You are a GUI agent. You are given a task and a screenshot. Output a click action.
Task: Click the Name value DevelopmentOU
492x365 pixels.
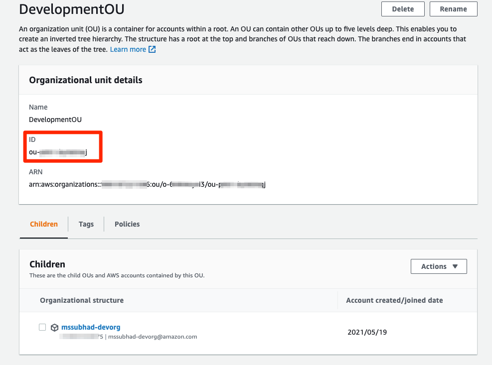(x=55, y=120)
